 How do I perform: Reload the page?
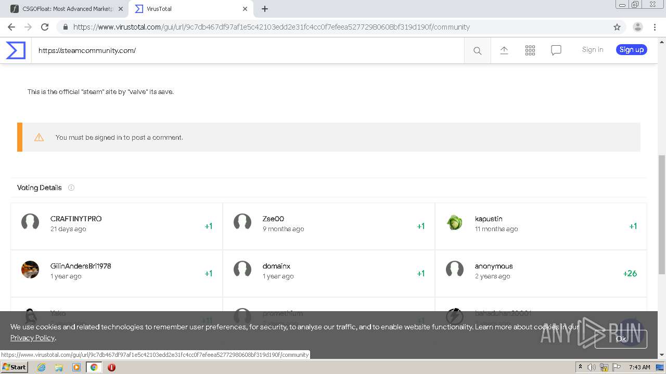[x=45, y=27]
